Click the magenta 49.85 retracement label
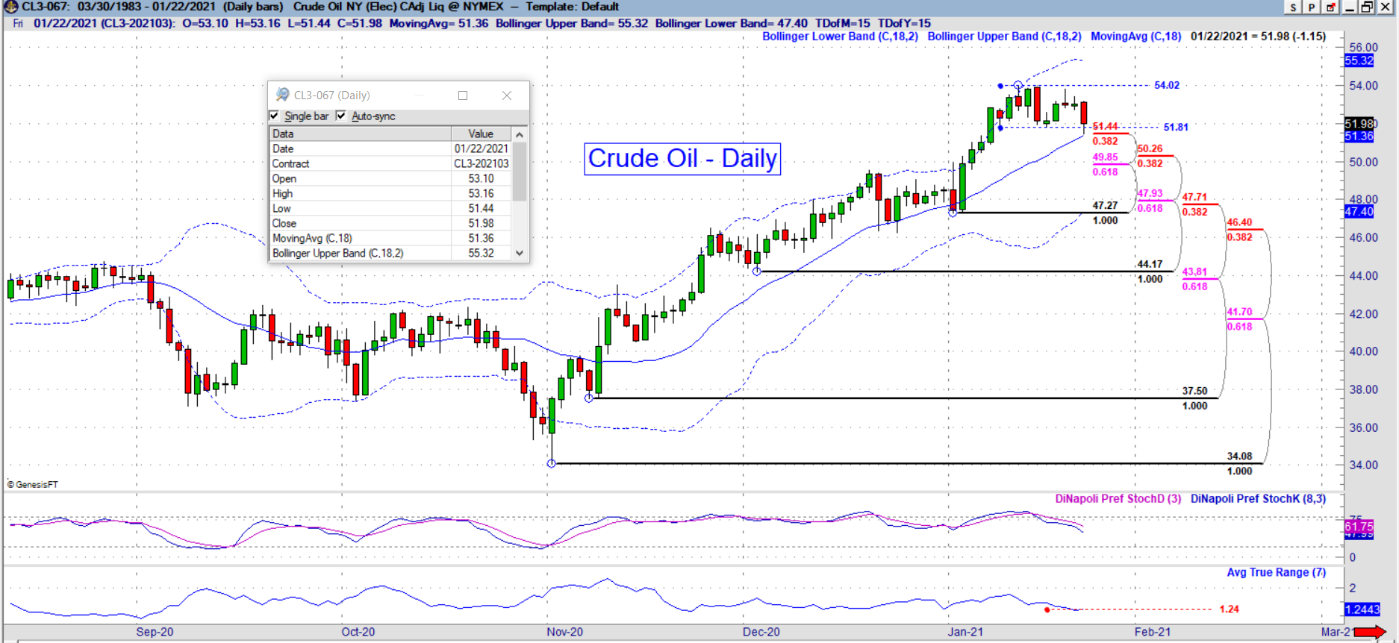This screenshot has width=1399, height=643. pos(1104,157)
